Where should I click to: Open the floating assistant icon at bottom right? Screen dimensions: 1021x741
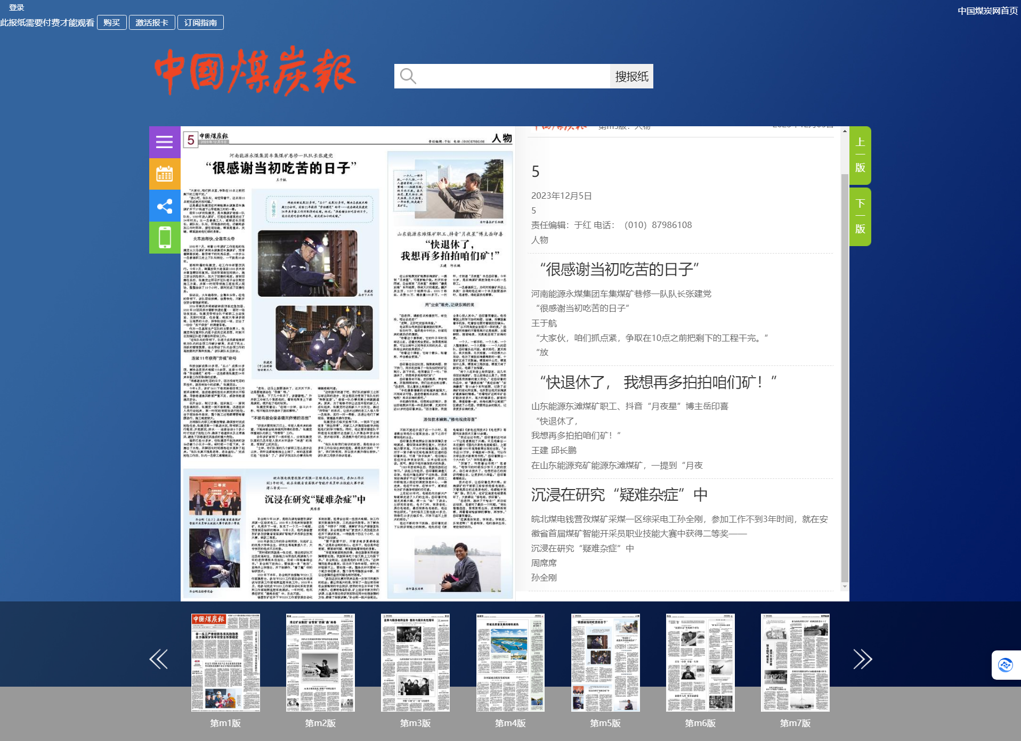pyautogui.click(x=1006, y=665)
